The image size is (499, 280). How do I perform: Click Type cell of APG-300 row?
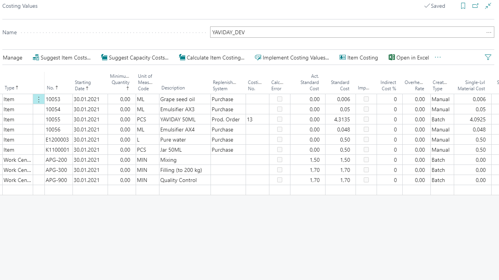point(18,170)
